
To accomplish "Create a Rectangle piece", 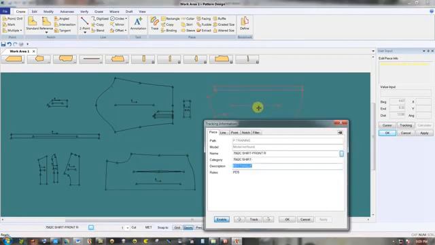I will tap(171, 18).
